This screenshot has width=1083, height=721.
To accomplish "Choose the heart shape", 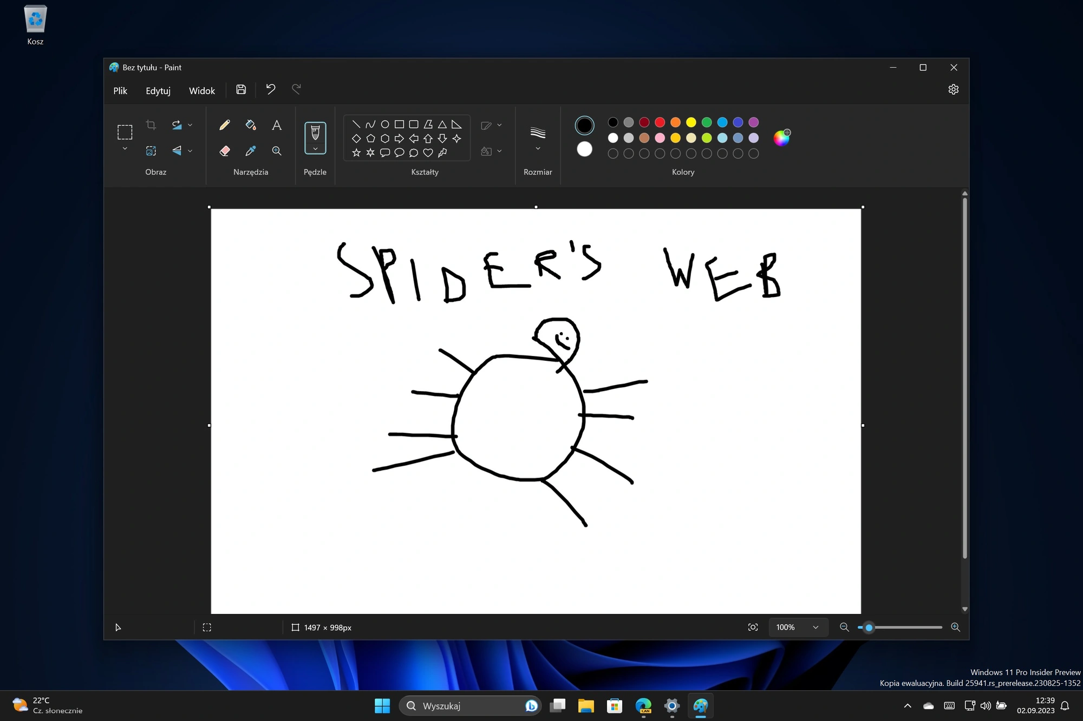I will [x=428, y=153].
